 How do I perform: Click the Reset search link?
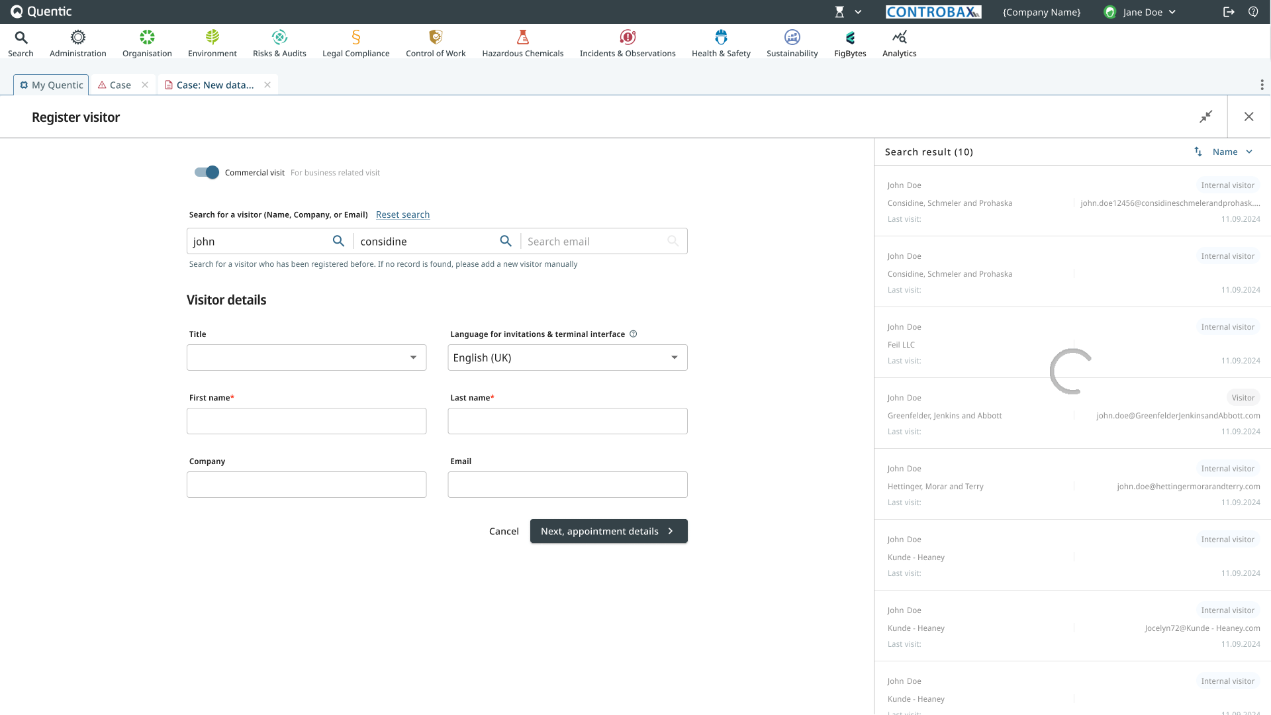[402, 215]
